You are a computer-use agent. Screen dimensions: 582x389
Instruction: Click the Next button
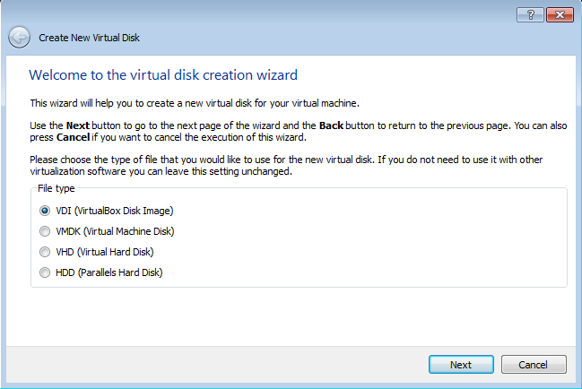pyautogui.click(x=461, y=365)
